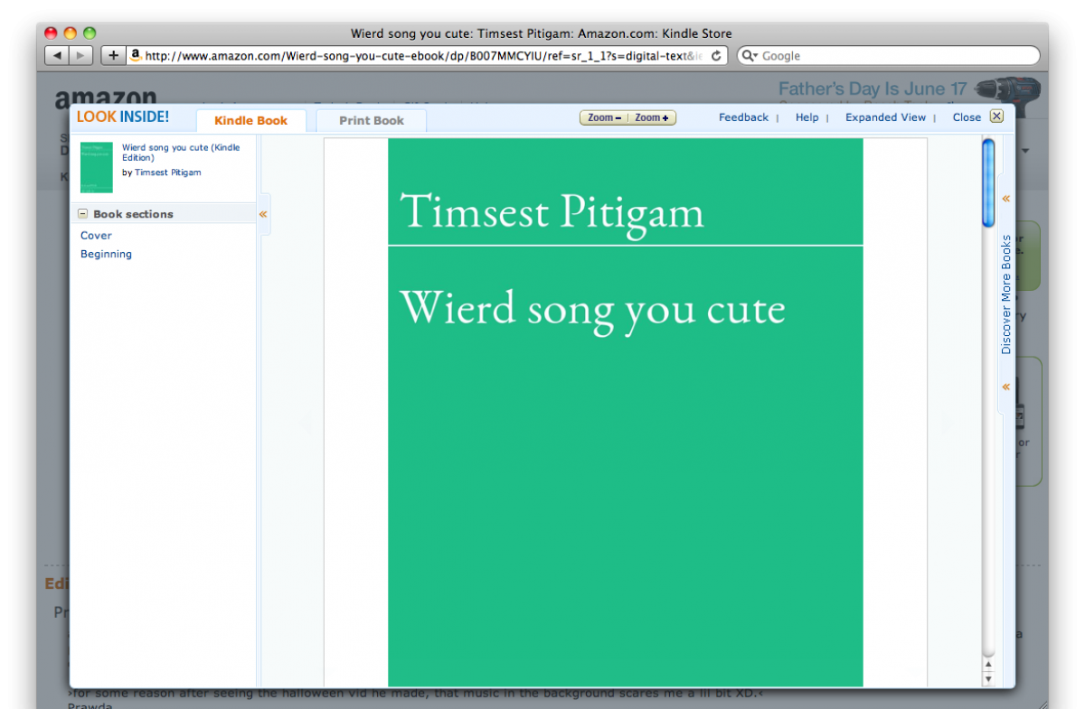1085x709 pixels.
Task: Expand the lower Discover More Books chevron
Action: [1005, 387]
